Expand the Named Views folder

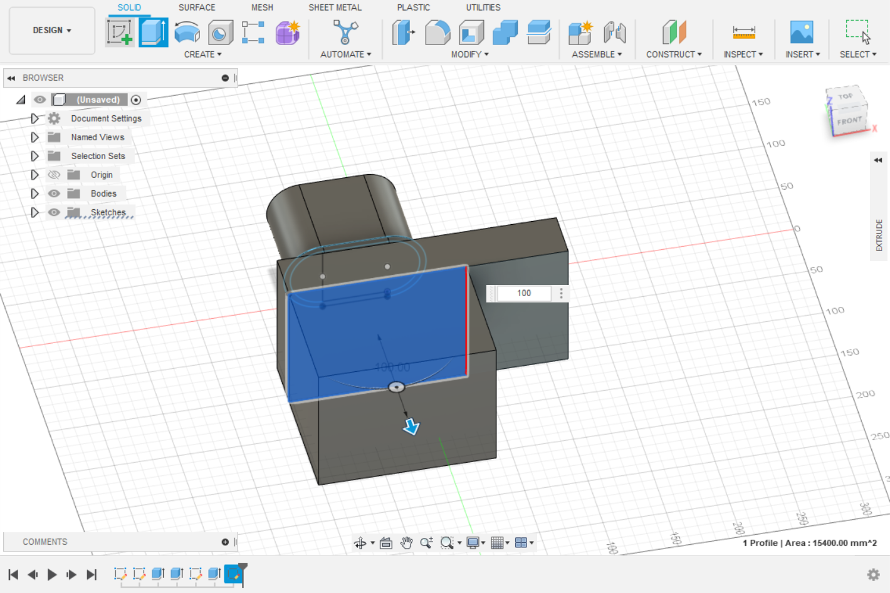pyautogui.click(x=35, y=137)
